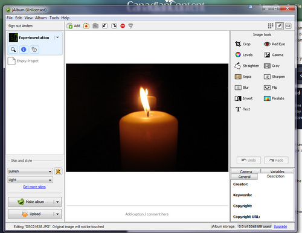
Task: Switch to the General tab
Action: point(244,177)
